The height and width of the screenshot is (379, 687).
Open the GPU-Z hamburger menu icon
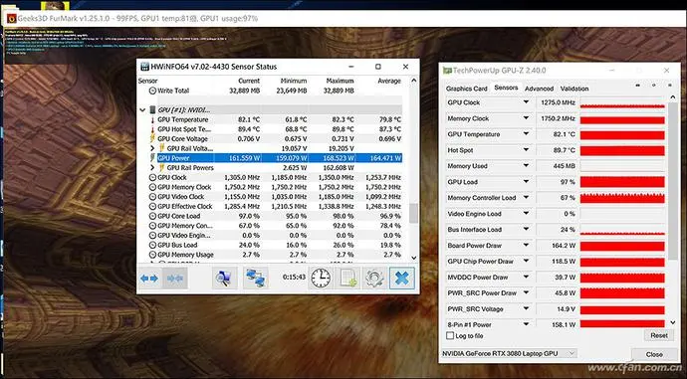(x=669, y=86)
